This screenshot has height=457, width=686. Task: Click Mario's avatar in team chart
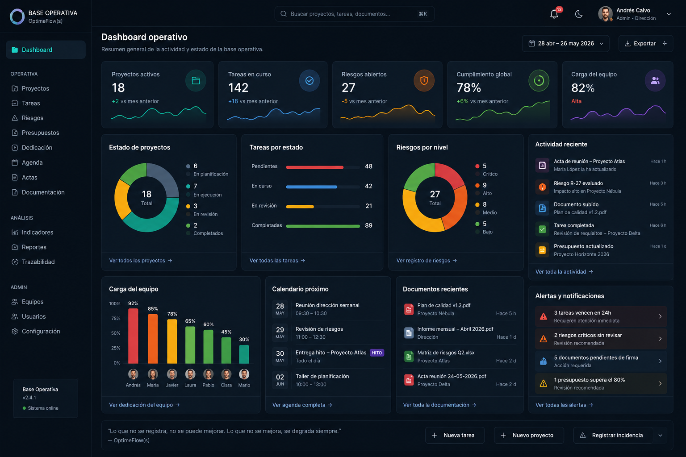tap(244, 374)
